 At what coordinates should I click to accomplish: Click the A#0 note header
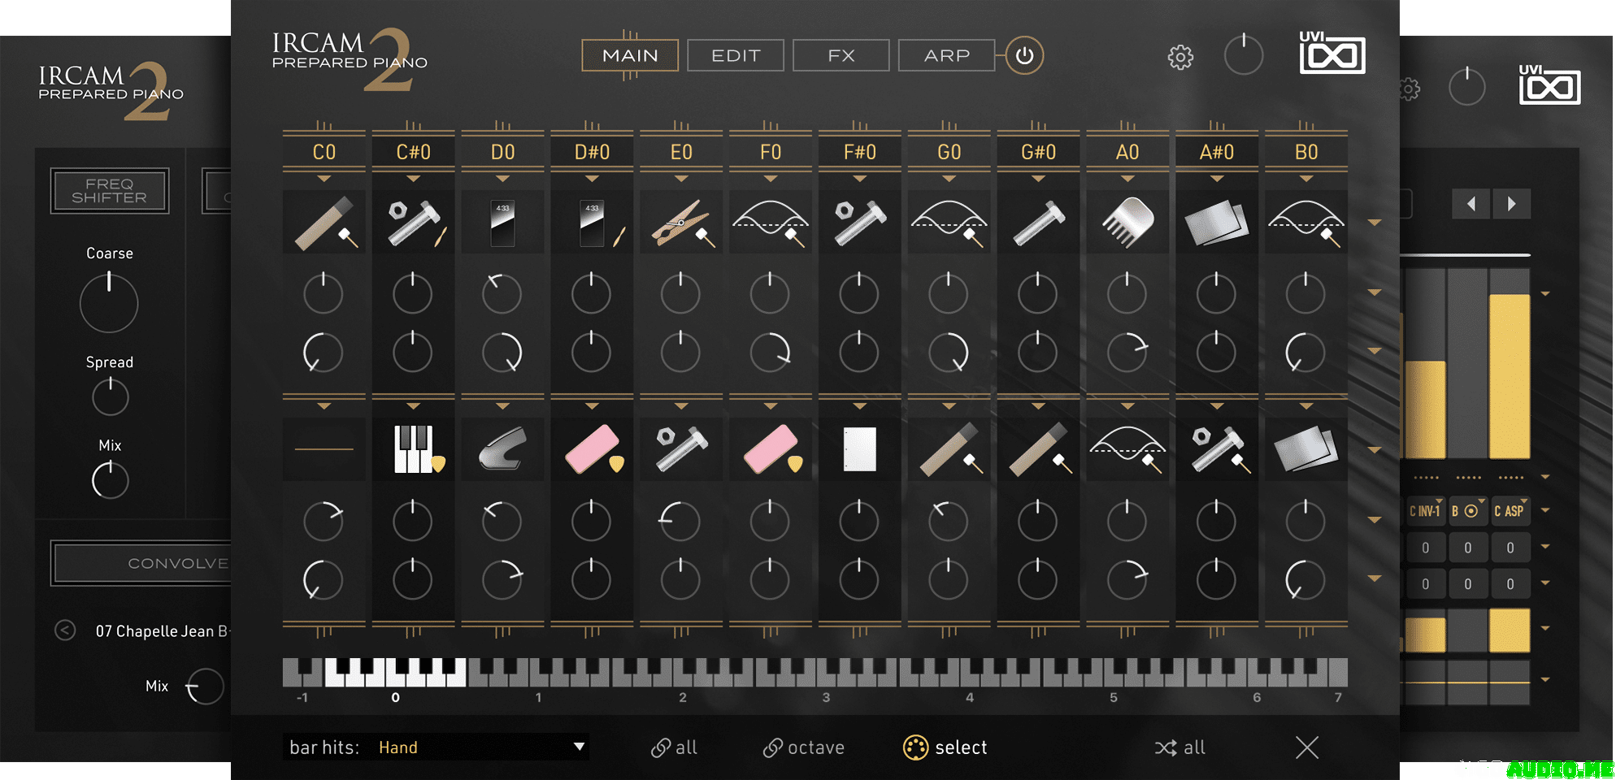[1217, 152]
